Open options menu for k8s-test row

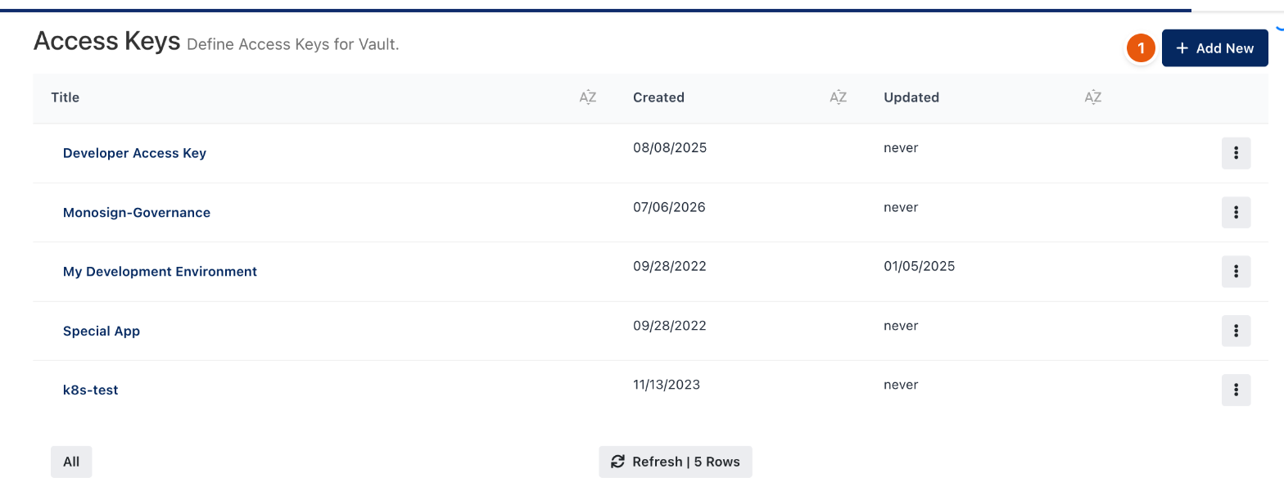pos(1236,390)
